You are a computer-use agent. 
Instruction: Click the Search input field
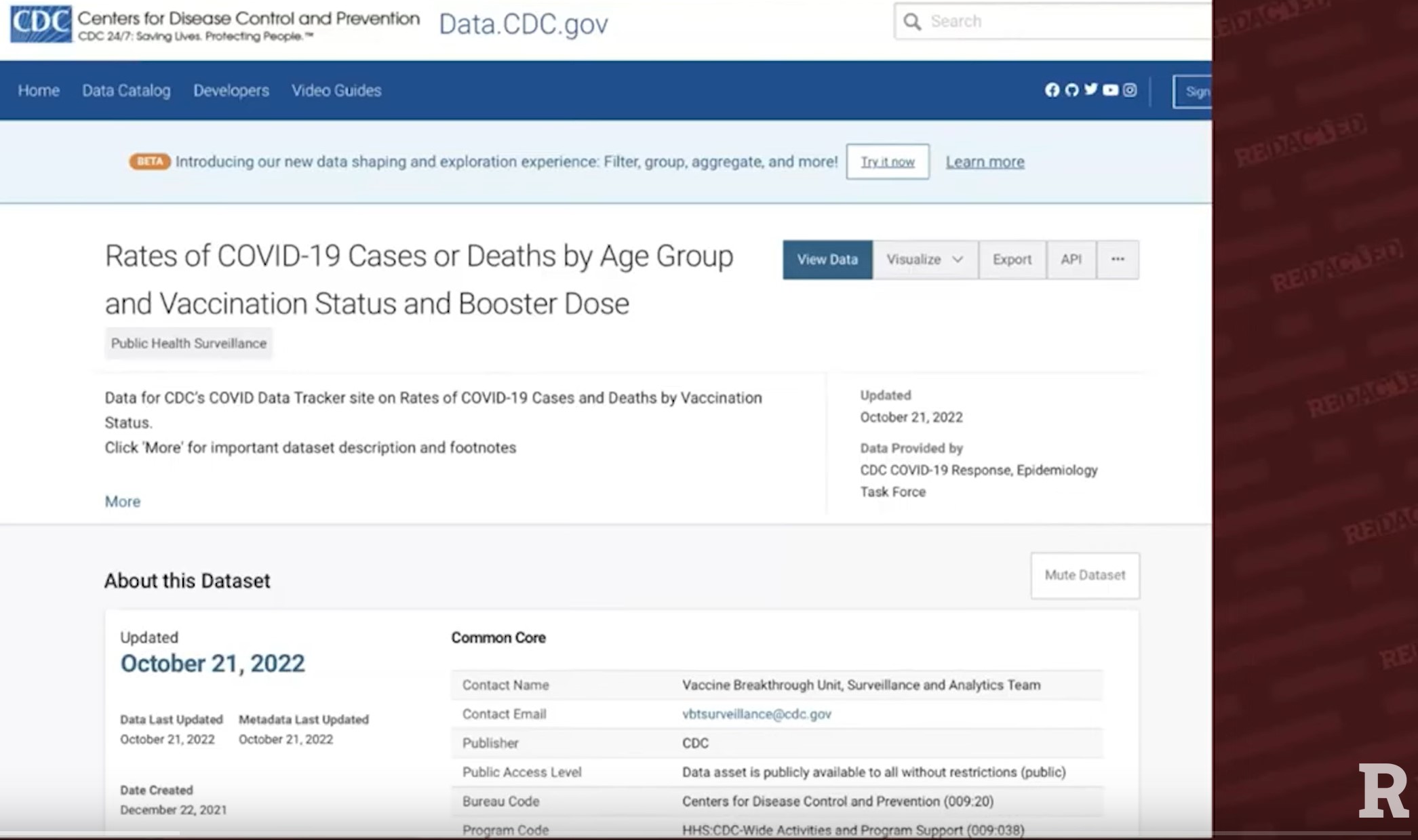tap(1053, 22)
